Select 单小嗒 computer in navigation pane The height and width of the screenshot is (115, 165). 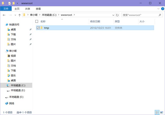tap(13, 51)
